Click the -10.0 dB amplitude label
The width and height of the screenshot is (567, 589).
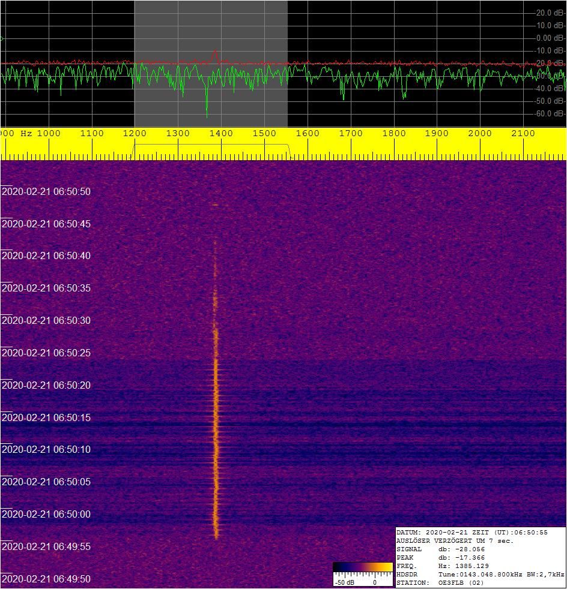[550, 51]
